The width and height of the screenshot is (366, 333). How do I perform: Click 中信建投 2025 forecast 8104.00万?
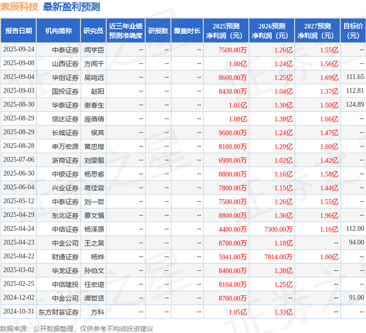coord(233,284)
